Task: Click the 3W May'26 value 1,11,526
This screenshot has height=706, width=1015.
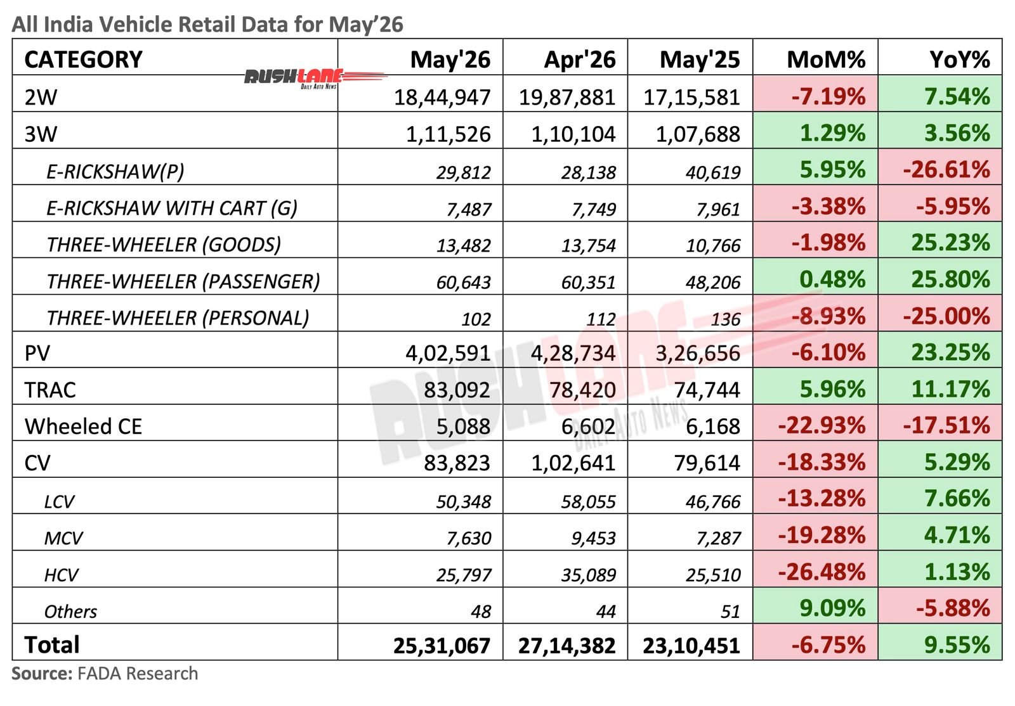Action: 449,134
